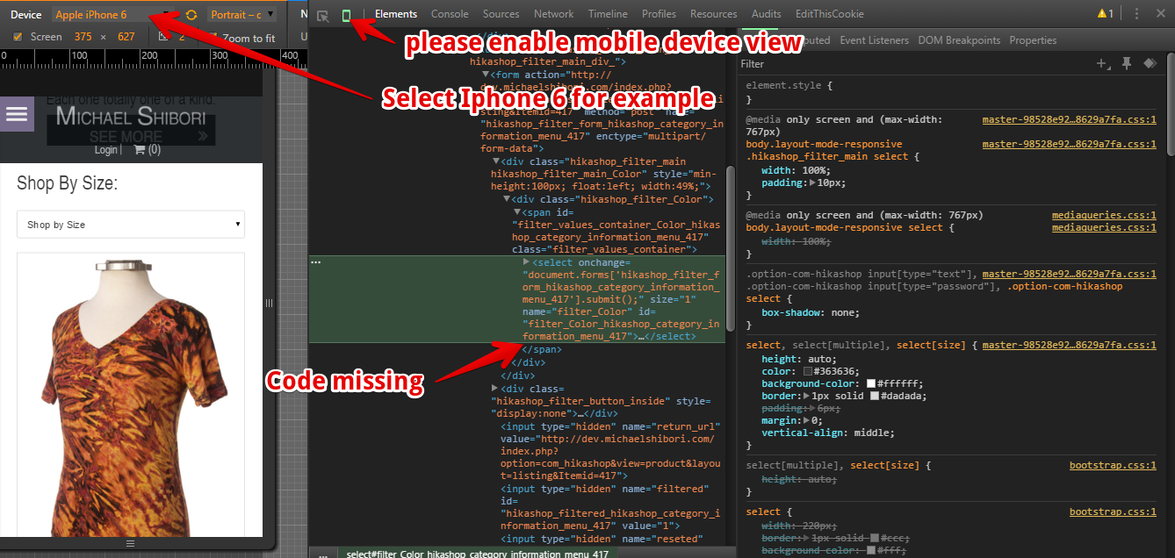Click the ellipsis beside the selected select node
1175x558 pixels.
pyautogui.click(x=315, y=262)
